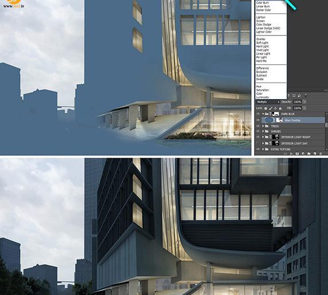Image resolution: width=328 pixels, height=295 pixels.
Task: Click the layers panel scrollbar thumb
Action: 327,125
